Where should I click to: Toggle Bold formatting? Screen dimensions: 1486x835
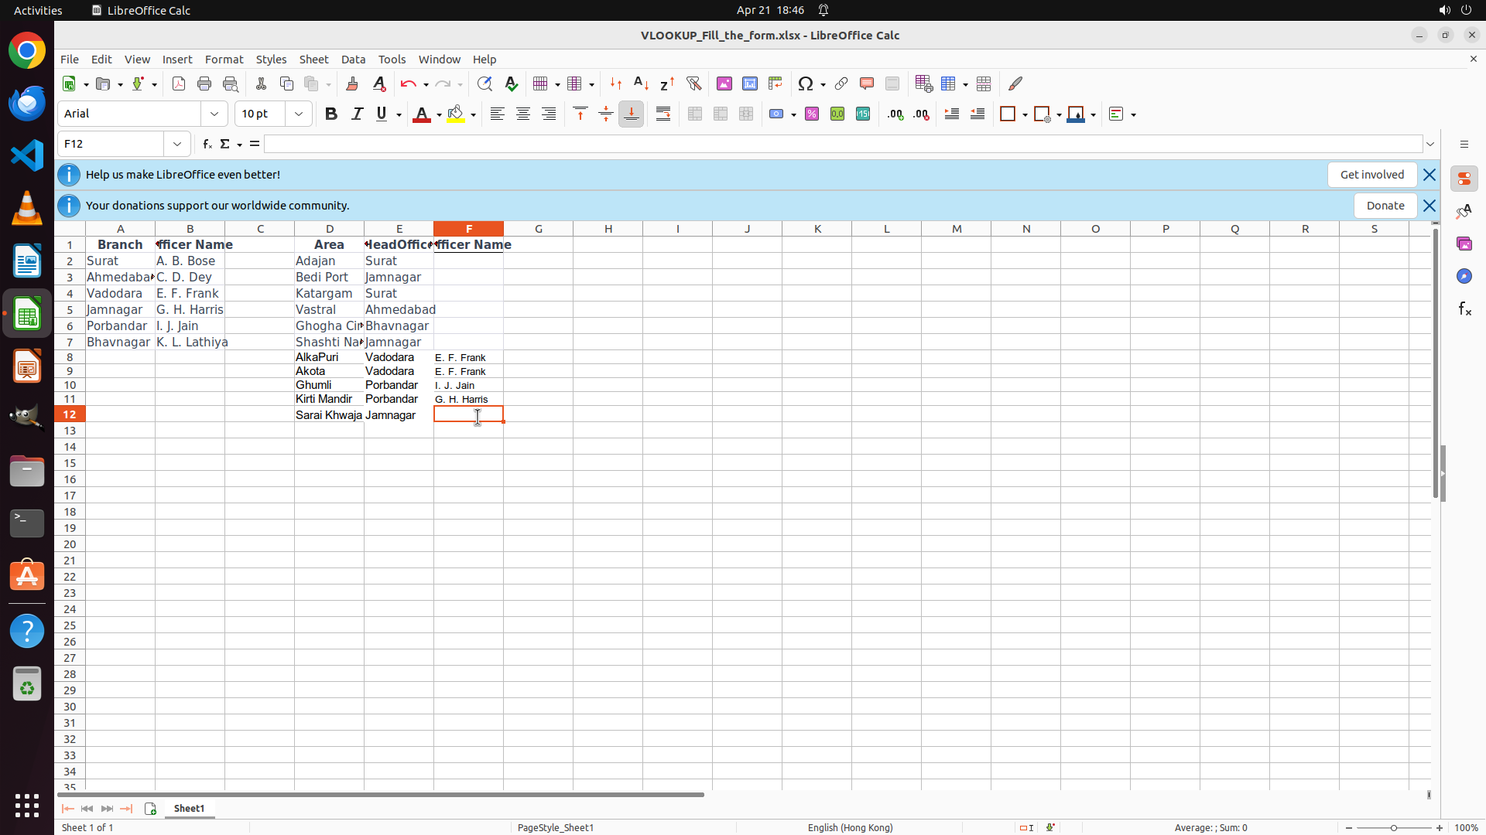pos(331,114)
